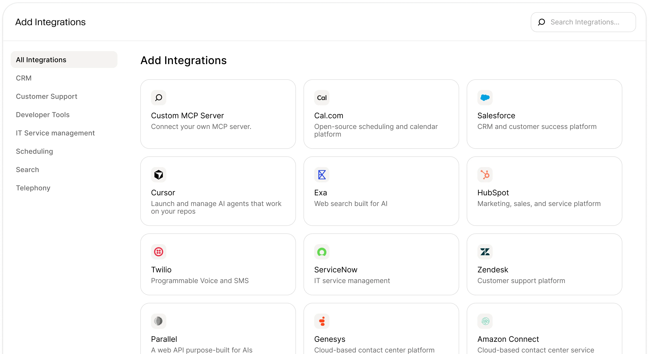Open the ServiceNow integration title
Image resolution: width=649 pixels, height=354 pixels.
coord(336,270)
